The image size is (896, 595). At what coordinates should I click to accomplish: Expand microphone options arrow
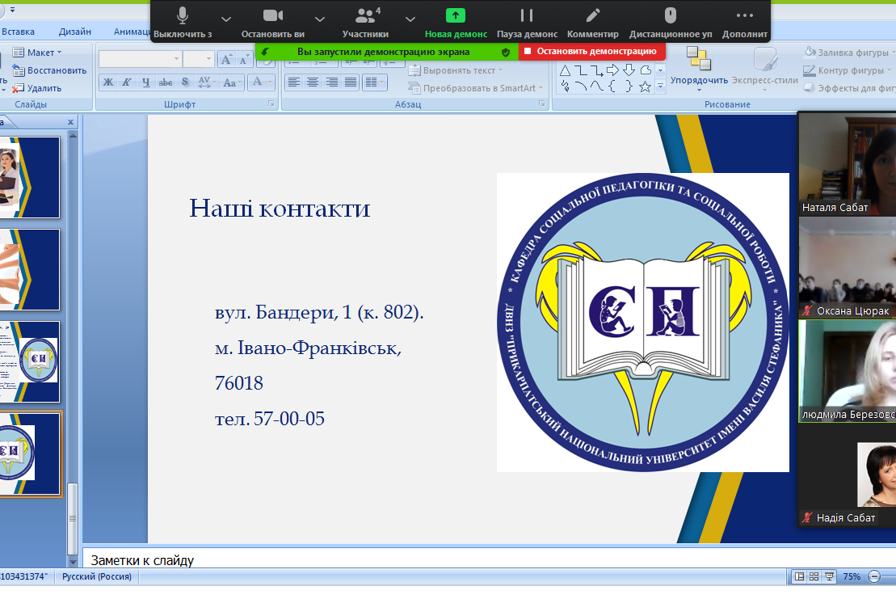tap(226, 18)
